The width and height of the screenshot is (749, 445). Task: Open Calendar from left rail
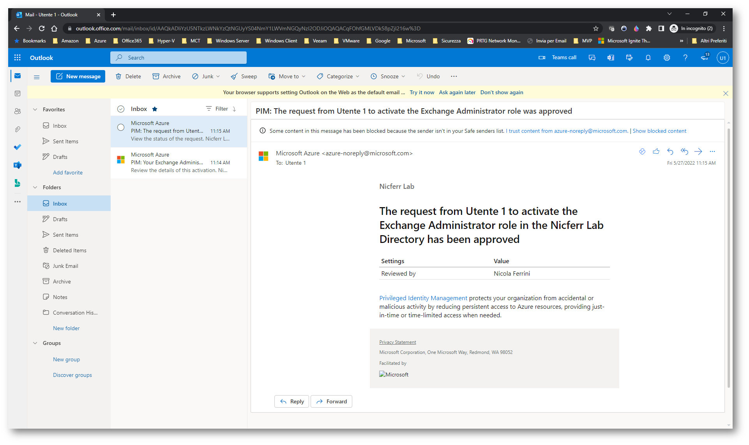18,93
